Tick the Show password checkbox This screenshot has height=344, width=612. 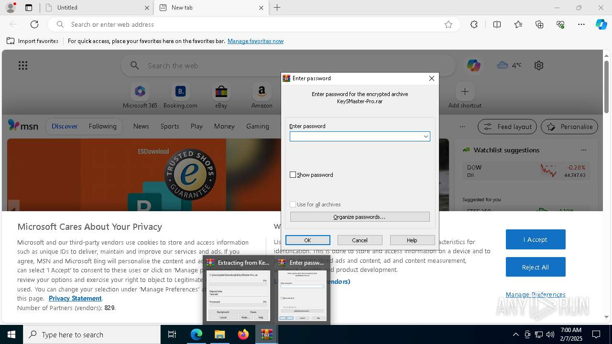(293, 175)
